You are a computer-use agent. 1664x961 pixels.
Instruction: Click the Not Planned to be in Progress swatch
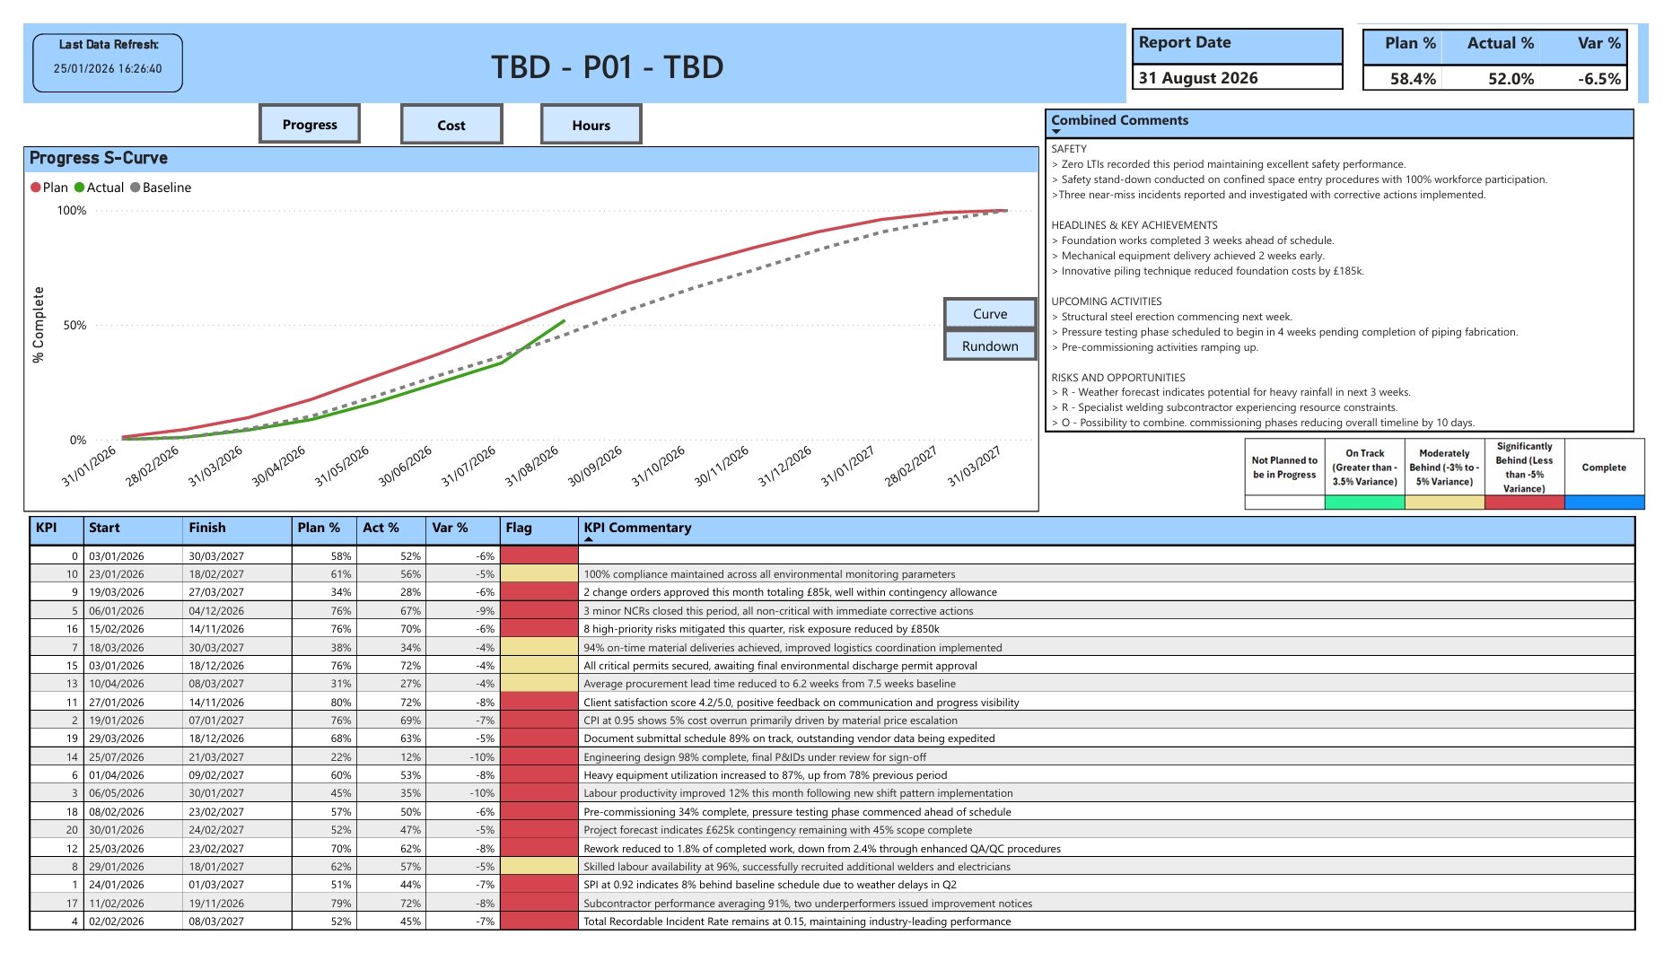pyautogui.click(x=1285, y=504)
